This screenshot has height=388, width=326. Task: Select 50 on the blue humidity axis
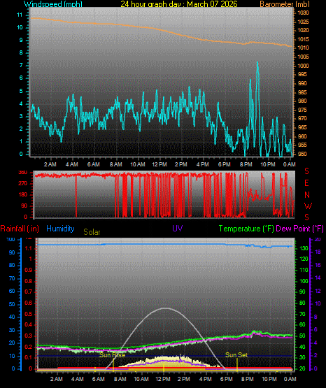click(12, 304)
